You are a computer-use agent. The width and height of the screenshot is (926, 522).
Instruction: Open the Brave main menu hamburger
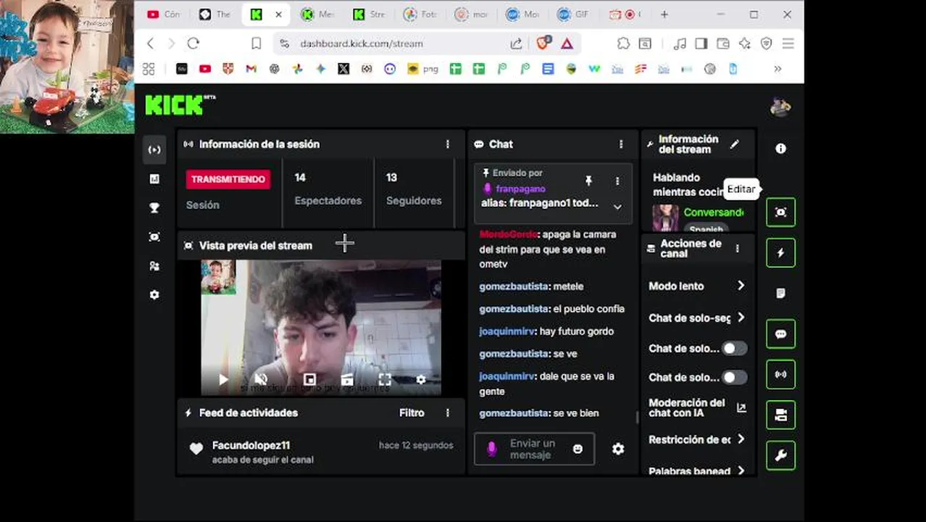[788, 43]
